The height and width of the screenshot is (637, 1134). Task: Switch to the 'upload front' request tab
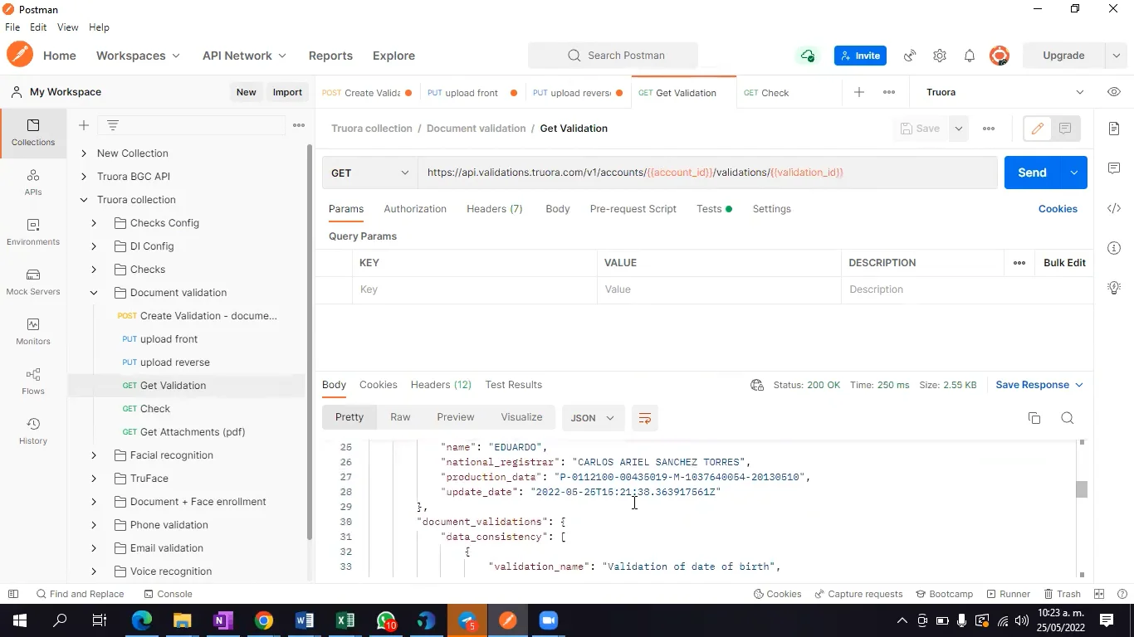pyautogui.click(x=472, y=93)
